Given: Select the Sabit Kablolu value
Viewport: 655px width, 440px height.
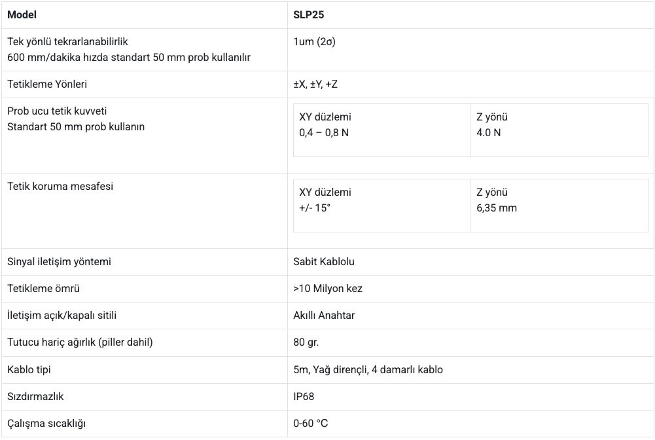Looking at the screenshot, I should pos(324,262).
